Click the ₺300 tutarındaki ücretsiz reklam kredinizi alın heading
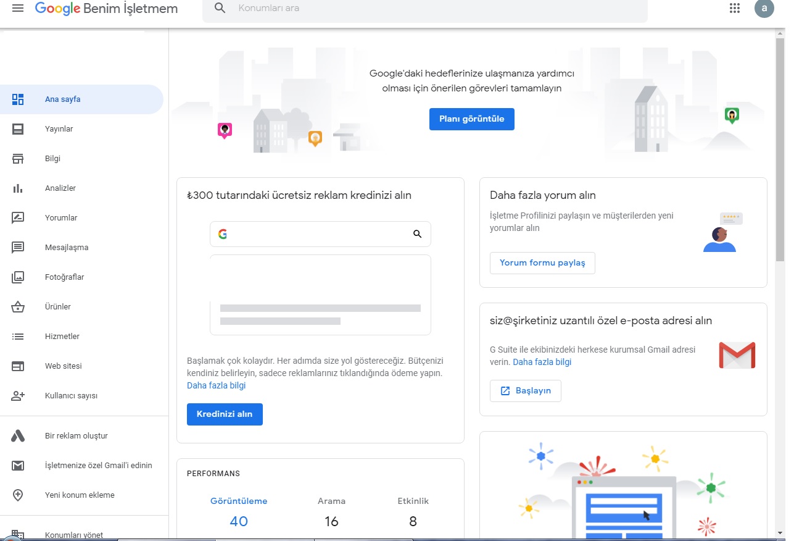 [x=299, y=196]
